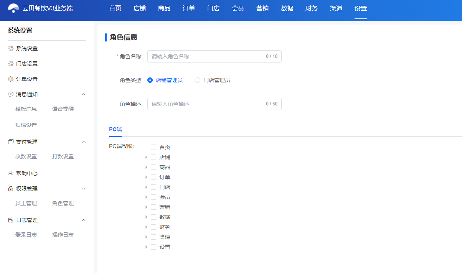Viewport: 462px width, 273px height.
Task: Select the 店铺管理员 radio button
Action: 150,80
